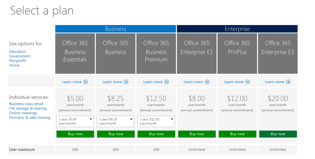Select the Business category header
315x159 pixels.
[116, 29]
